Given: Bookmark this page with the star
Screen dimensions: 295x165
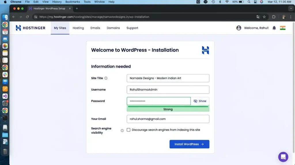Looking at the screenshot, I should coord(264,17).
